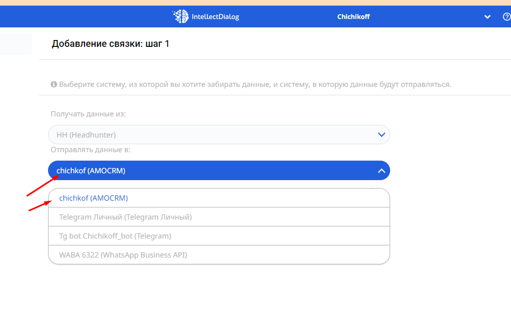The image size is (511, 336).
Task: Open help via the question mark icon
Action: tap(506, 16)
